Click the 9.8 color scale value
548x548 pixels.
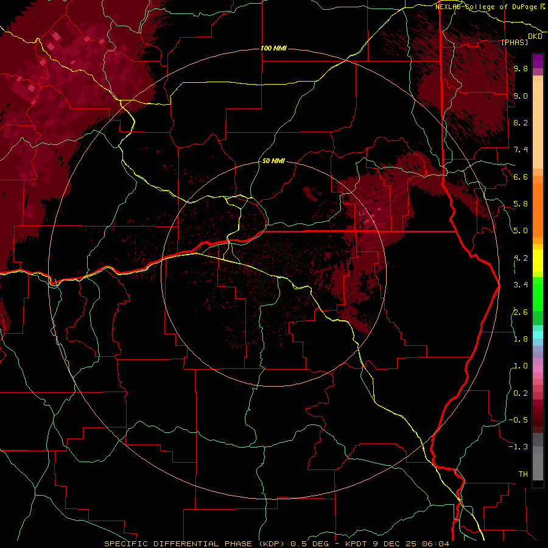(x=521, y=68)
